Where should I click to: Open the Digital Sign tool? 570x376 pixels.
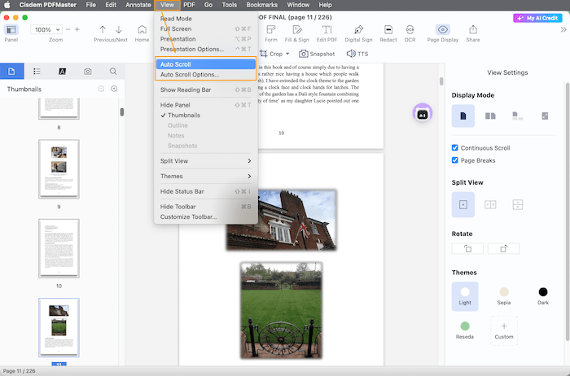coord(358,30)
